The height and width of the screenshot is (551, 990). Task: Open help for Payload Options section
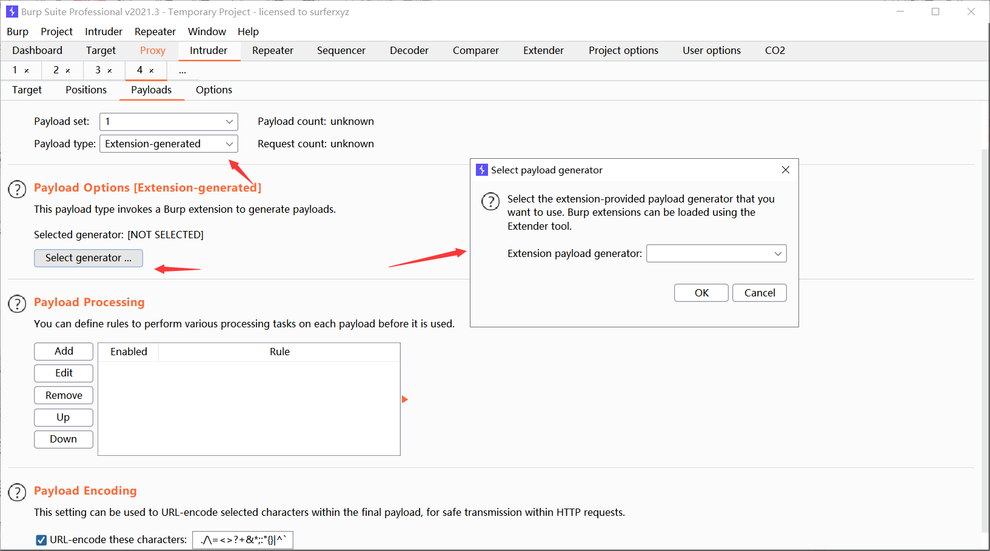tap(17, 189)
